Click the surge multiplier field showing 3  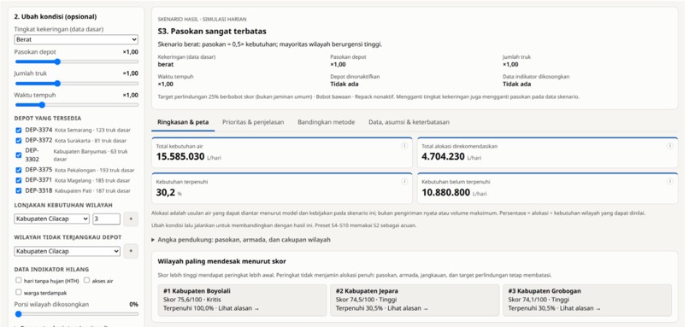(x=106, y=219)
